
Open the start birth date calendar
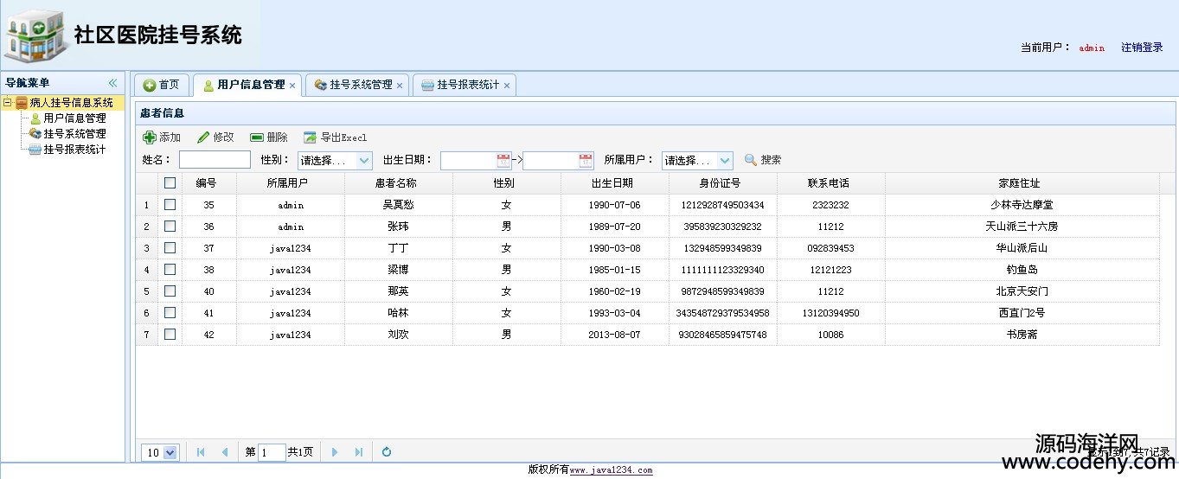503,160
